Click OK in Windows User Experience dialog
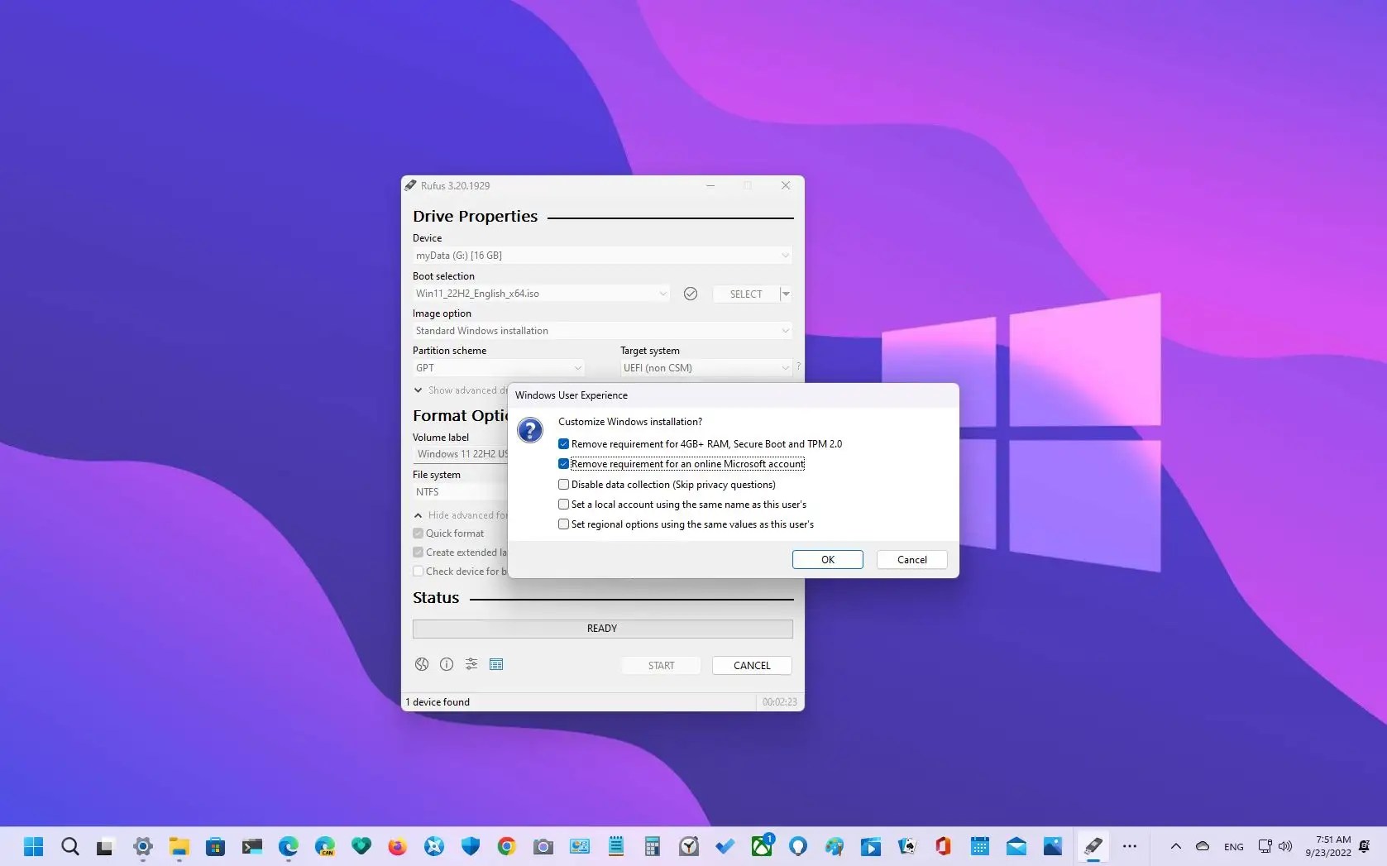The image size is (1387, 866). pos(827,559)
